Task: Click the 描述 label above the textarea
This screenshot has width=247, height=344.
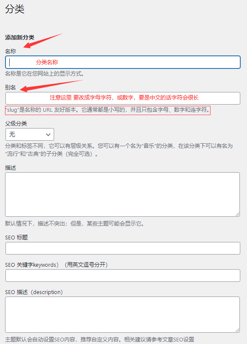Action: click(10, 168)
